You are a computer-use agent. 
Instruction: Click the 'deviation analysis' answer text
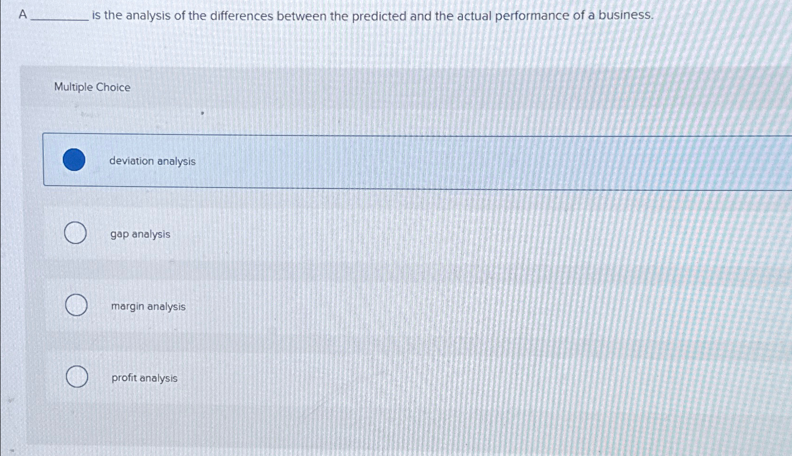pos(153,161)
